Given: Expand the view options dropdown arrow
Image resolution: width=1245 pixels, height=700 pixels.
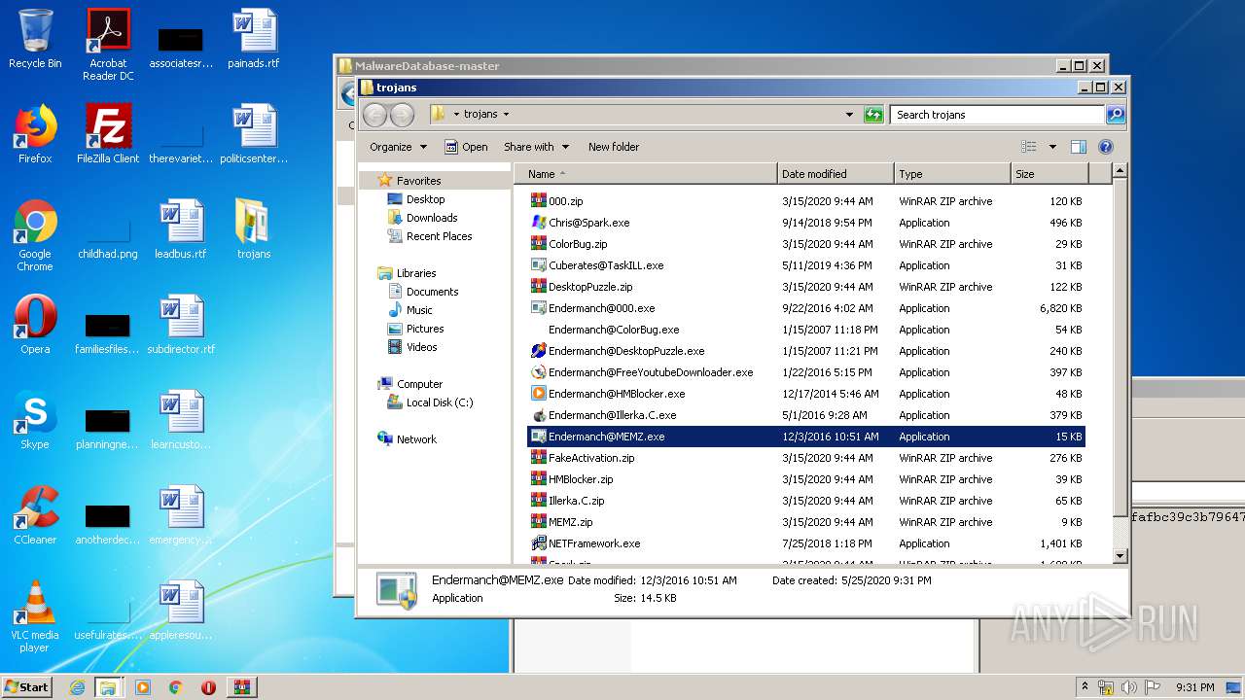Looking at the screenshot, I should click(1052, 147).
